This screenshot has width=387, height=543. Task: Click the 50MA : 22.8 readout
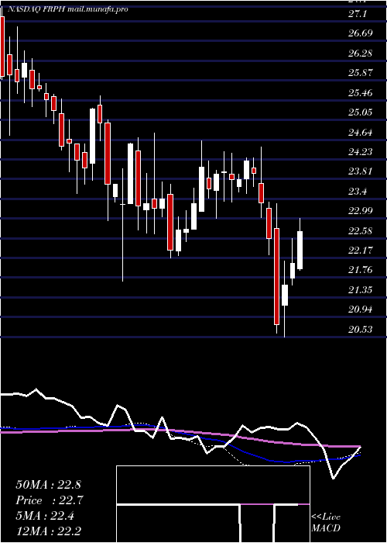pos(48,485)
